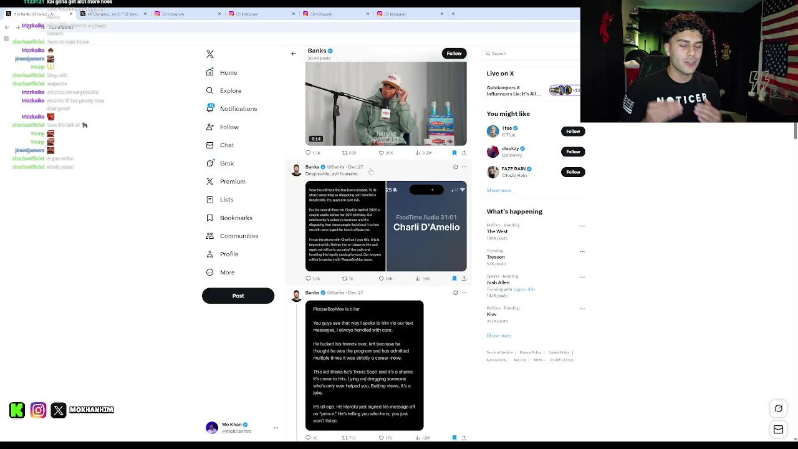Open options menu on 'PlaqueBoyMax is a liar' post
Viewport: 798px width, 449px height.
click(464, 292)
